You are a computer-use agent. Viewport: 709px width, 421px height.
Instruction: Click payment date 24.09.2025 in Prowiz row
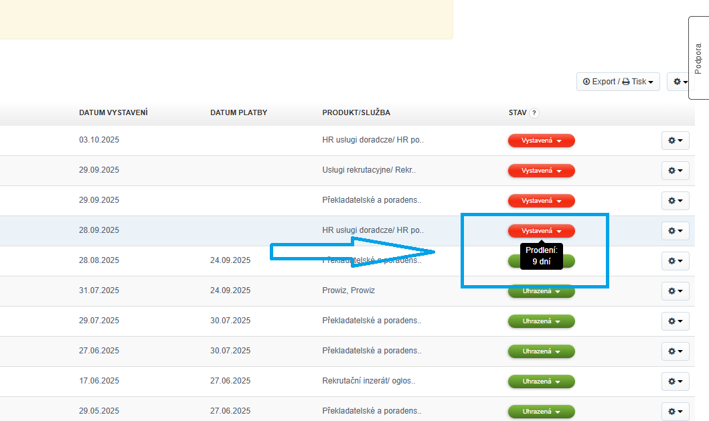[230, 290]
